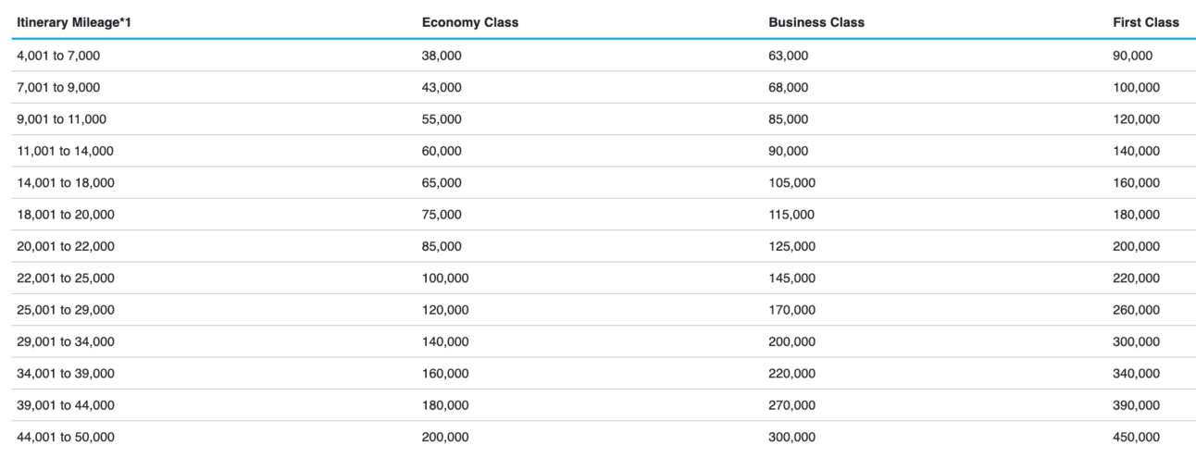Viewport: 1196px width, 458px height.
Task: Click the 145,000 Business Class value
Action: 791,278
